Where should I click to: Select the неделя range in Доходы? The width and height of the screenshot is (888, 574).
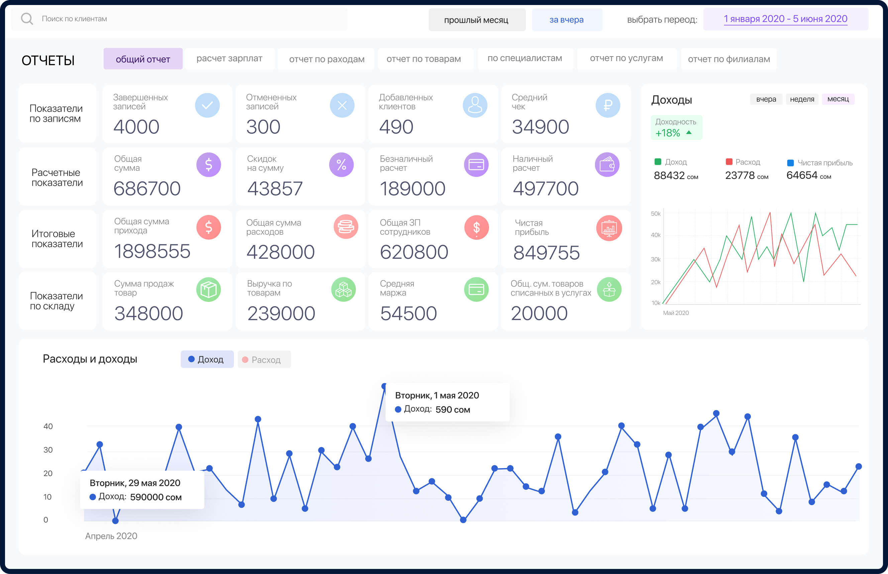802,99
